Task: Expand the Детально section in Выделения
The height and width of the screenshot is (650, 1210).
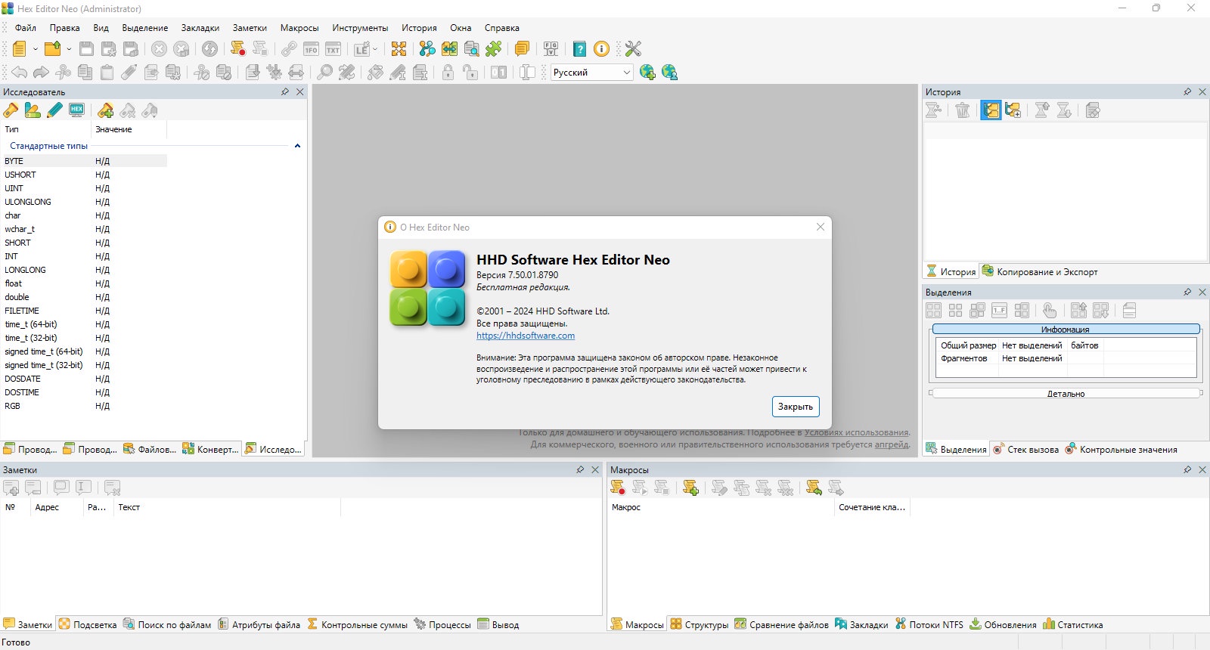Action: (x=1066, y=393)
